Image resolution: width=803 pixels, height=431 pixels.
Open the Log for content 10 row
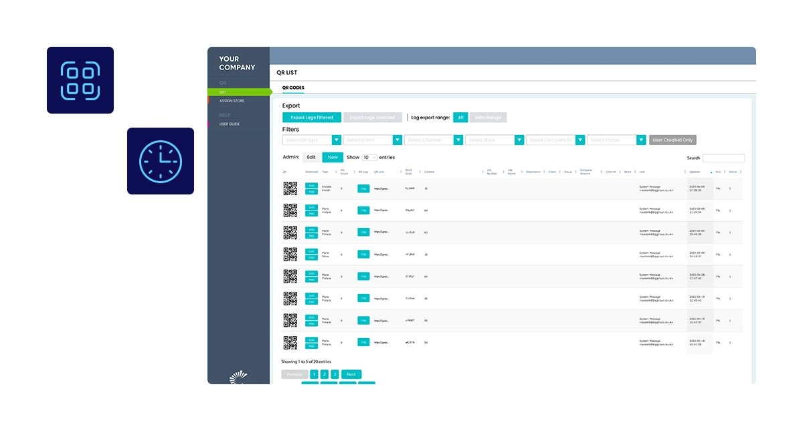[363, 188]
